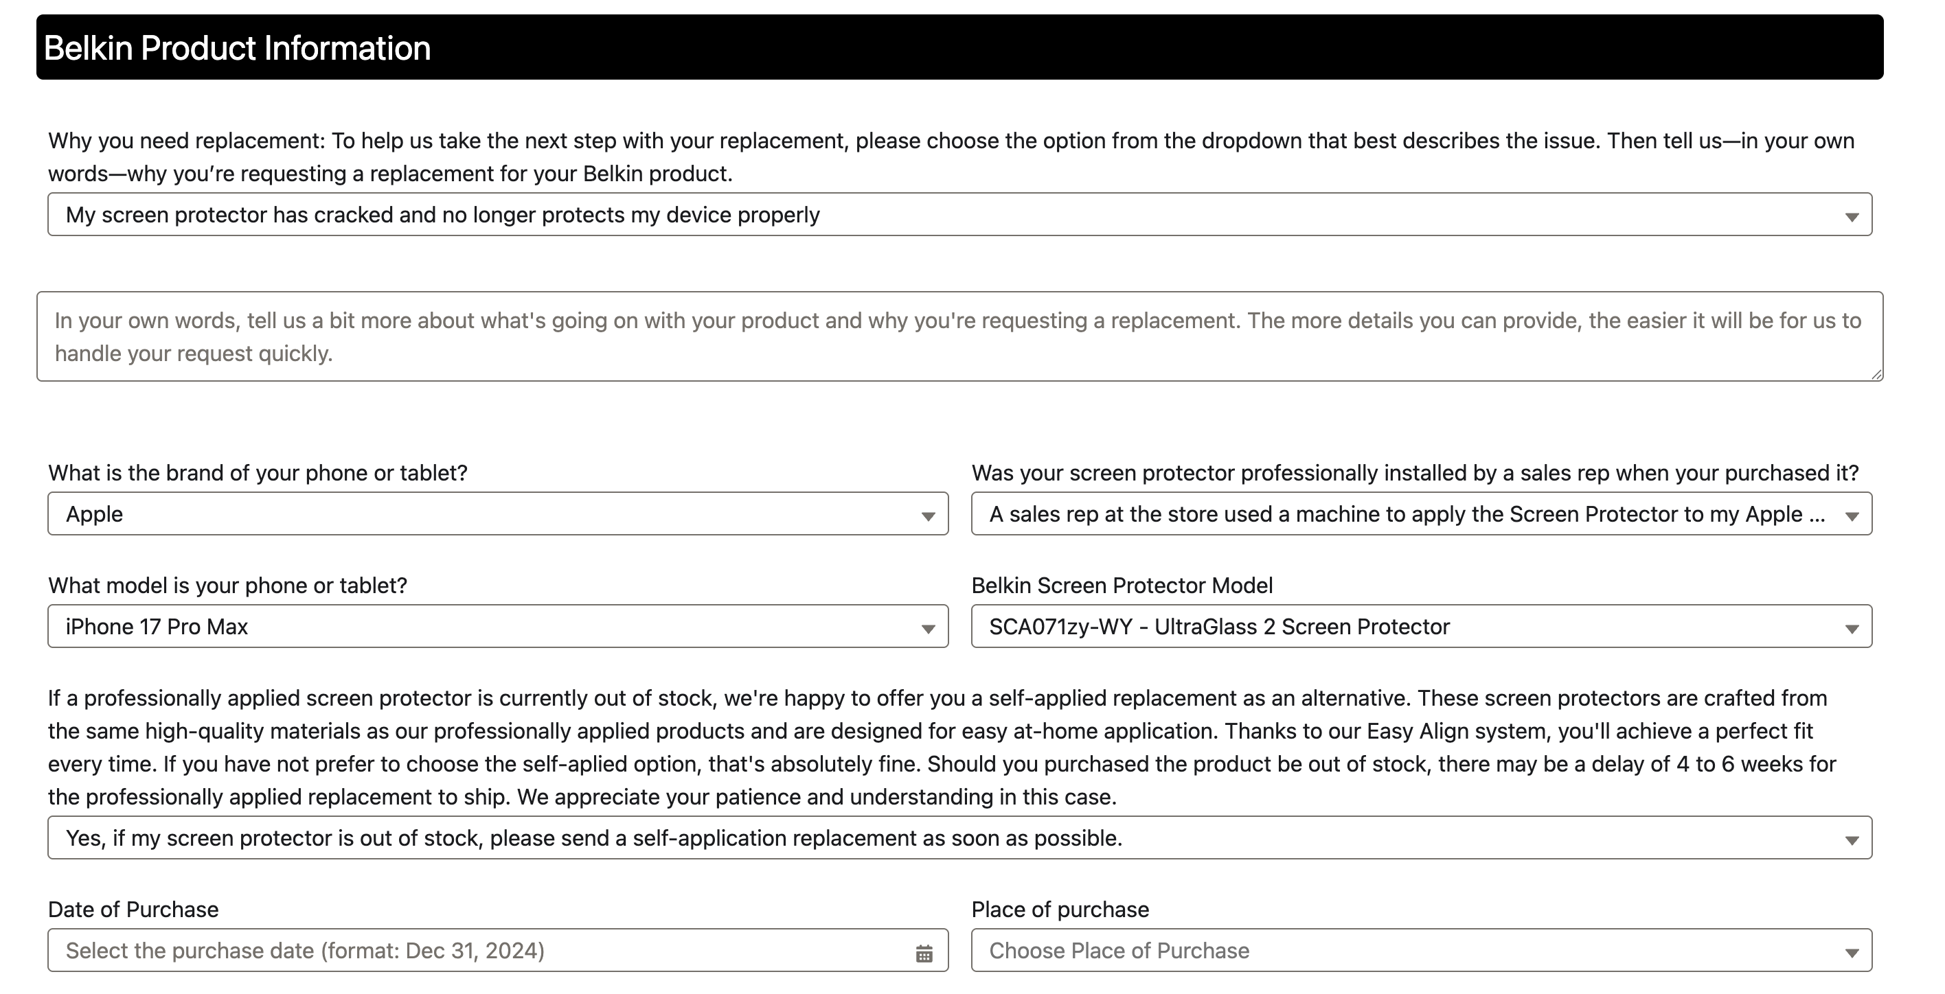Click the 'What model is your phone or tablet?' label
Screen dimensions: 1945x994
pos(228,586)
